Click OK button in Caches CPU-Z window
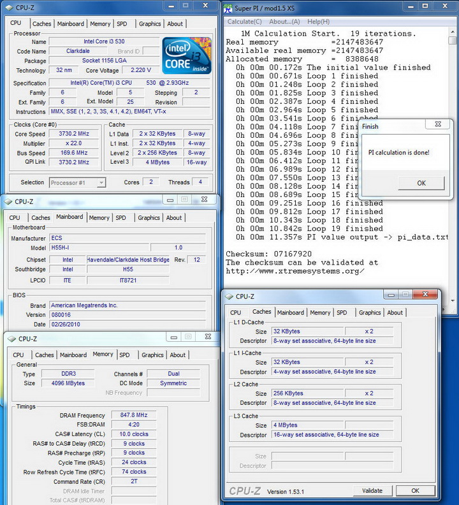The width and height of the screenshot is (459, 505). [x=415, y=491]
